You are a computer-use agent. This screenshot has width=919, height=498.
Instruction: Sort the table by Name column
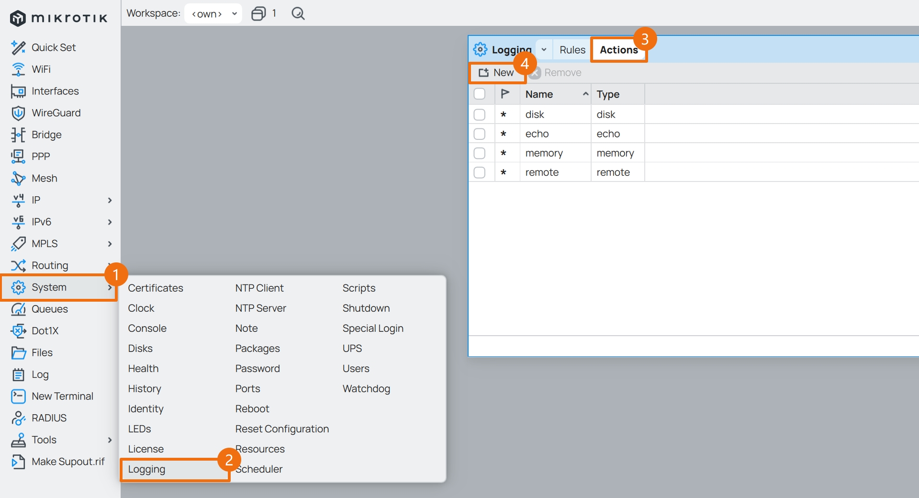tap(556, 94)
